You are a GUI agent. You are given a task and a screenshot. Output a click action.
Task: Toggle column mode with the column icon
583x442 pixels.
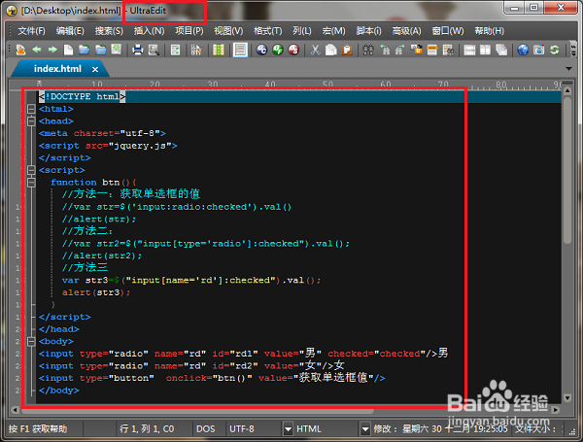point(219,50)
